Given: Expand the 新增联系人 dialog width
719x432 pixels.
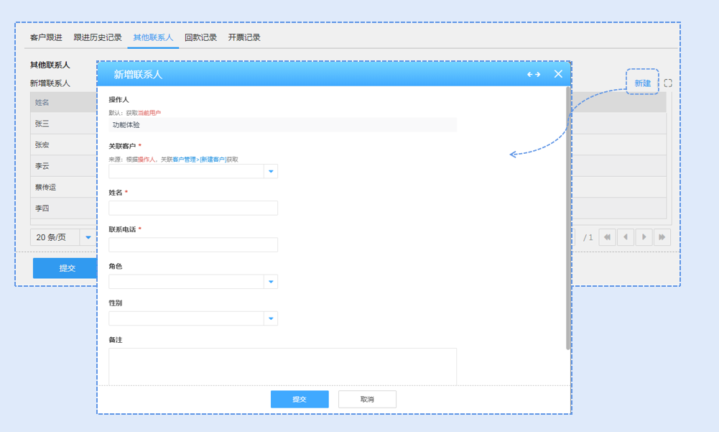Looking at the screenshot, I should 534,74.
